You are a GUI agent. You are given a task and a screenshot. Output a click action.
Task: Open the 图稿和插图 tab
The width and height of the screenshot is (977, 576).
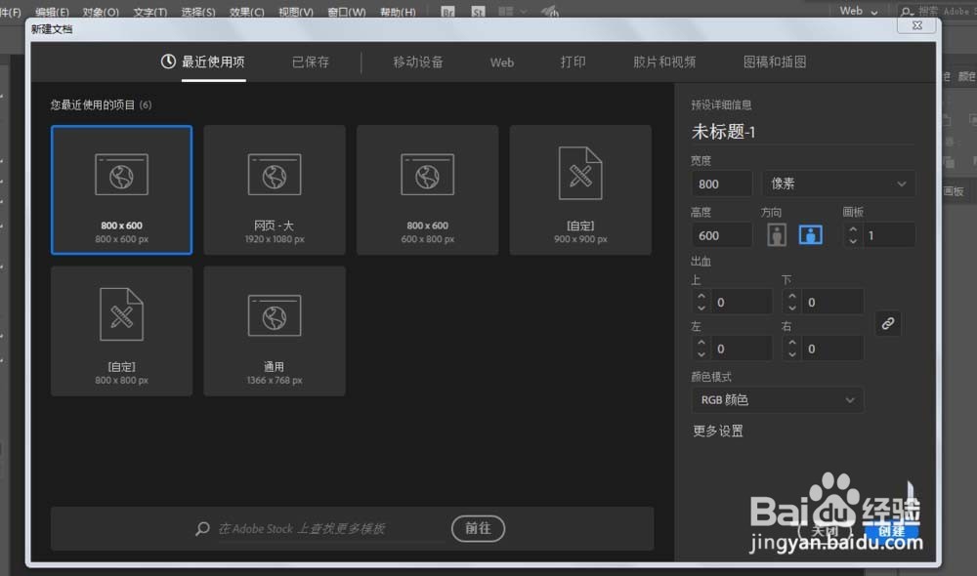(x=775, y=62)
